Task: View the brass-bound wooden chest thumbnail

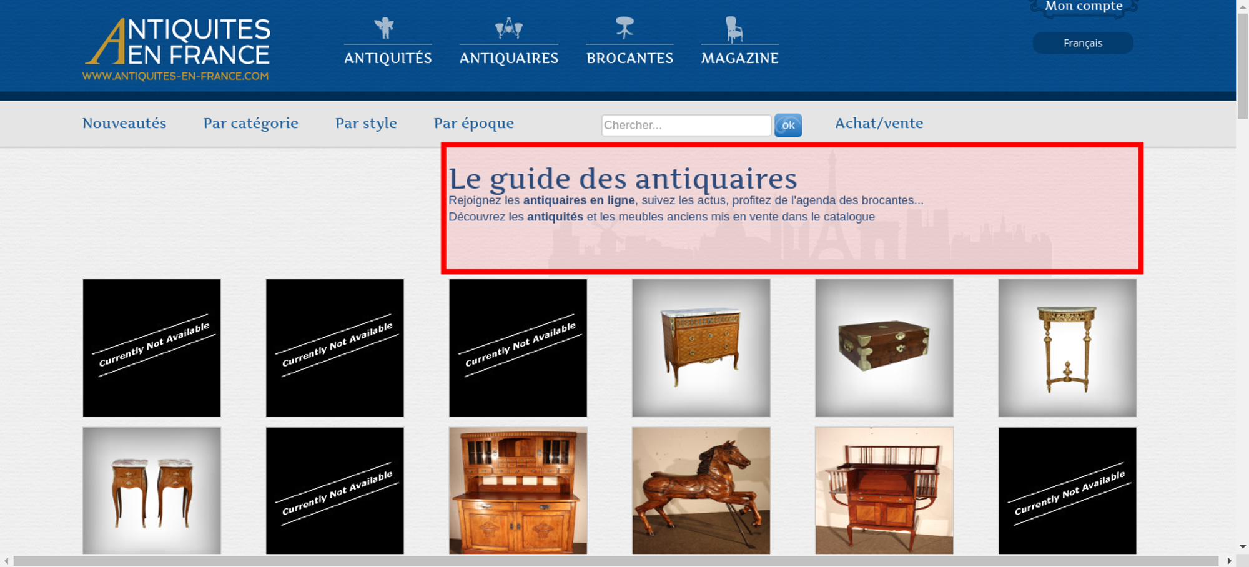Action: tap(884, 348)
